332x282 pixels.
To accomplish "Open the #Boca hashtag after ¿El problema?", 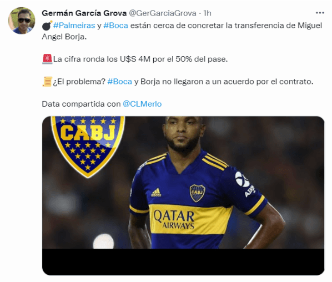I will point(120,82).
